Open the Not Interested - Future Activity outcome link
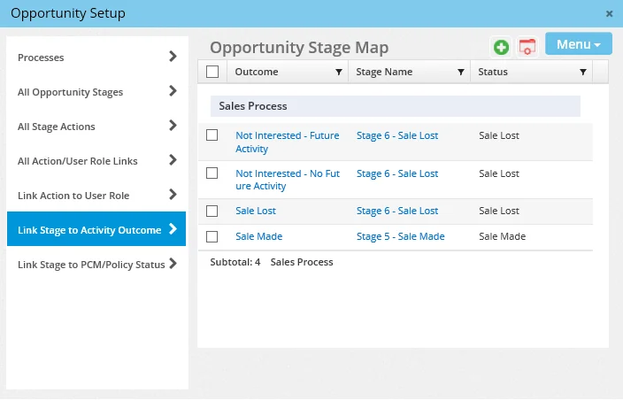The image size is (623, 400). 288,142
